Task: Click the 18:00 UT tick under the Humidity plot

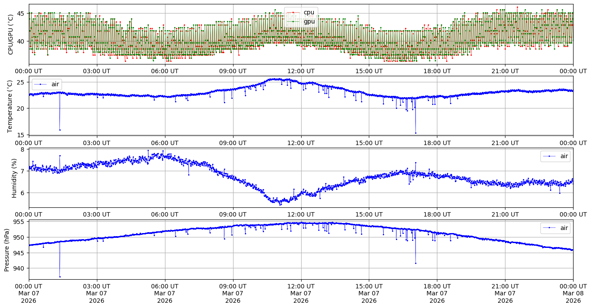Action: pyautogui.click(x=437, y=214)
